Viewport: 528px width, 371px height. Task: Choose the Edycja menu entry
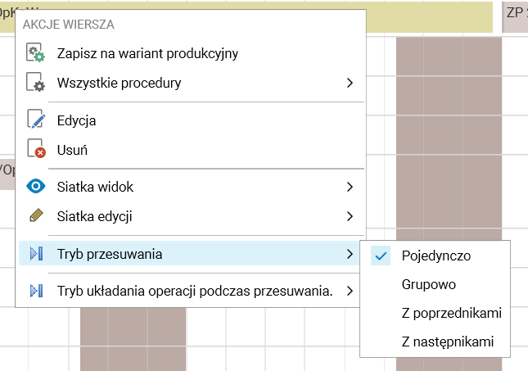(77, 120)
